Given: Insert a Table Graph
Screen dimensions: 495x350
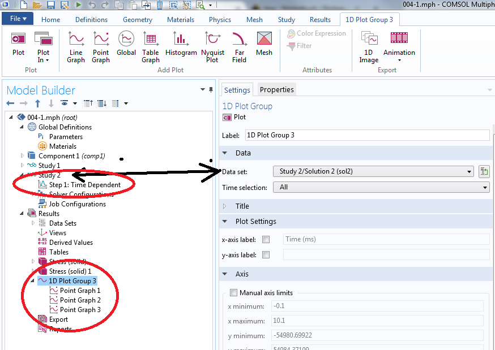Looking at the screenshot, I should [151, 46].
